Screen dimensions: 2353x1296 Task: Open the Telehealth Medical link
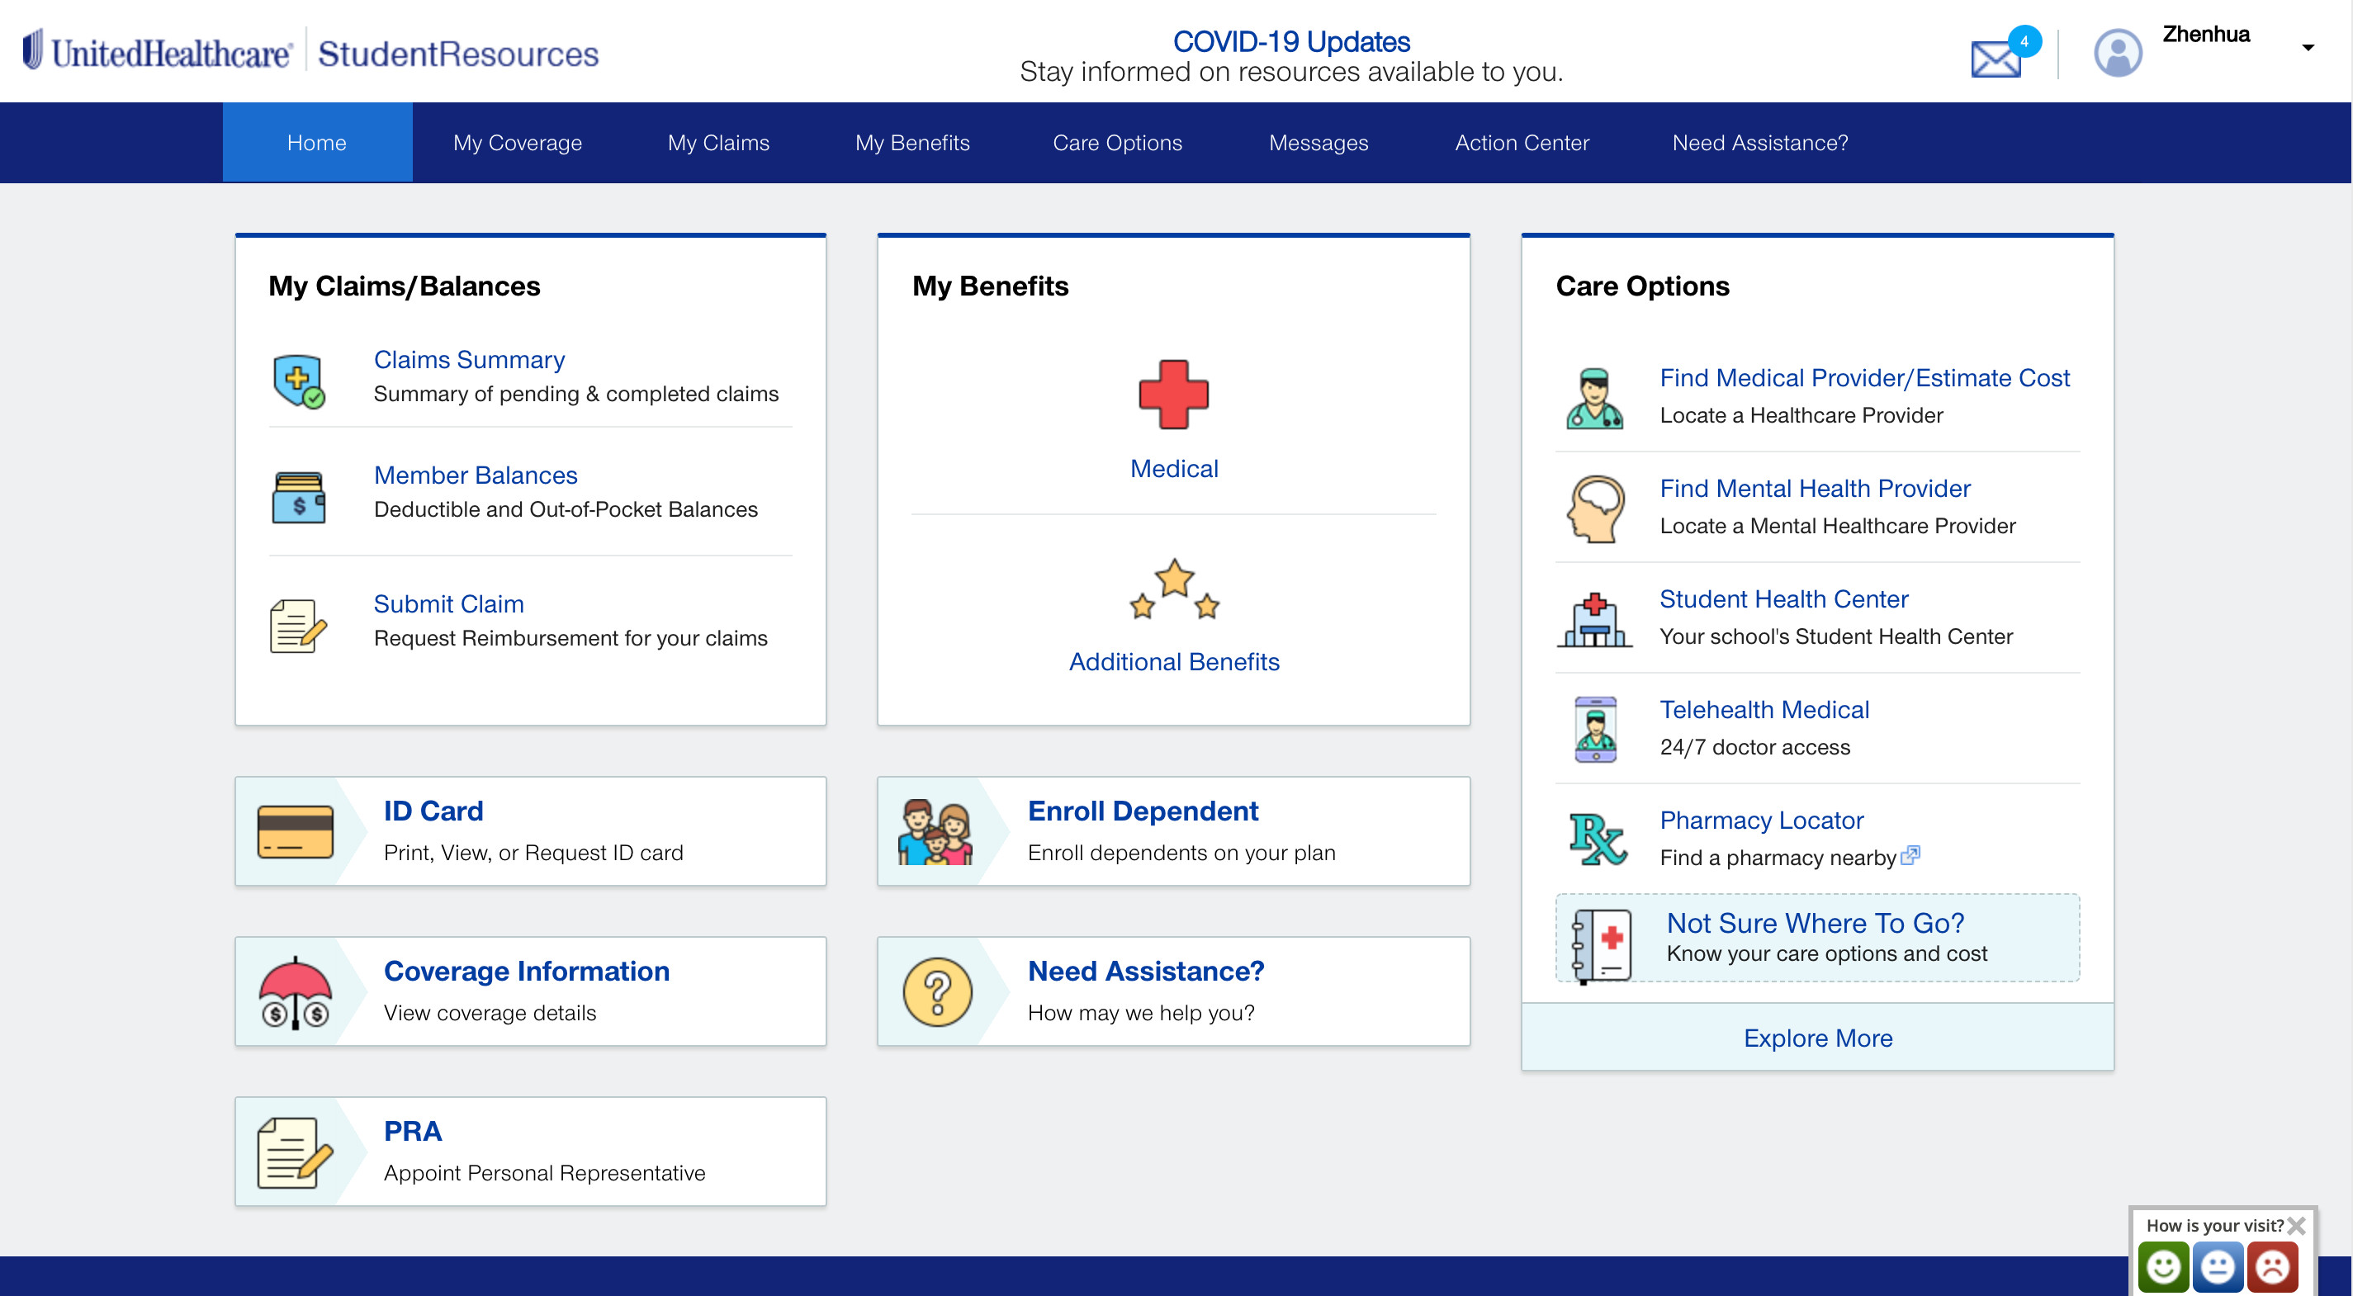tap(1764, 709)
